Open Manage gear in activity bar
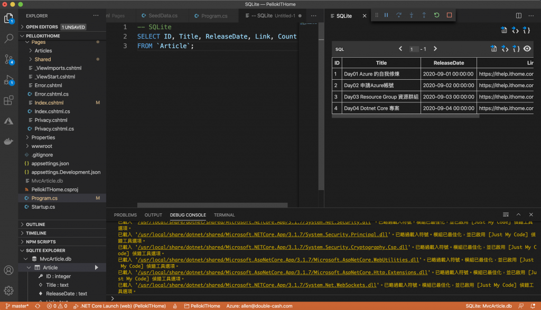 8,290
